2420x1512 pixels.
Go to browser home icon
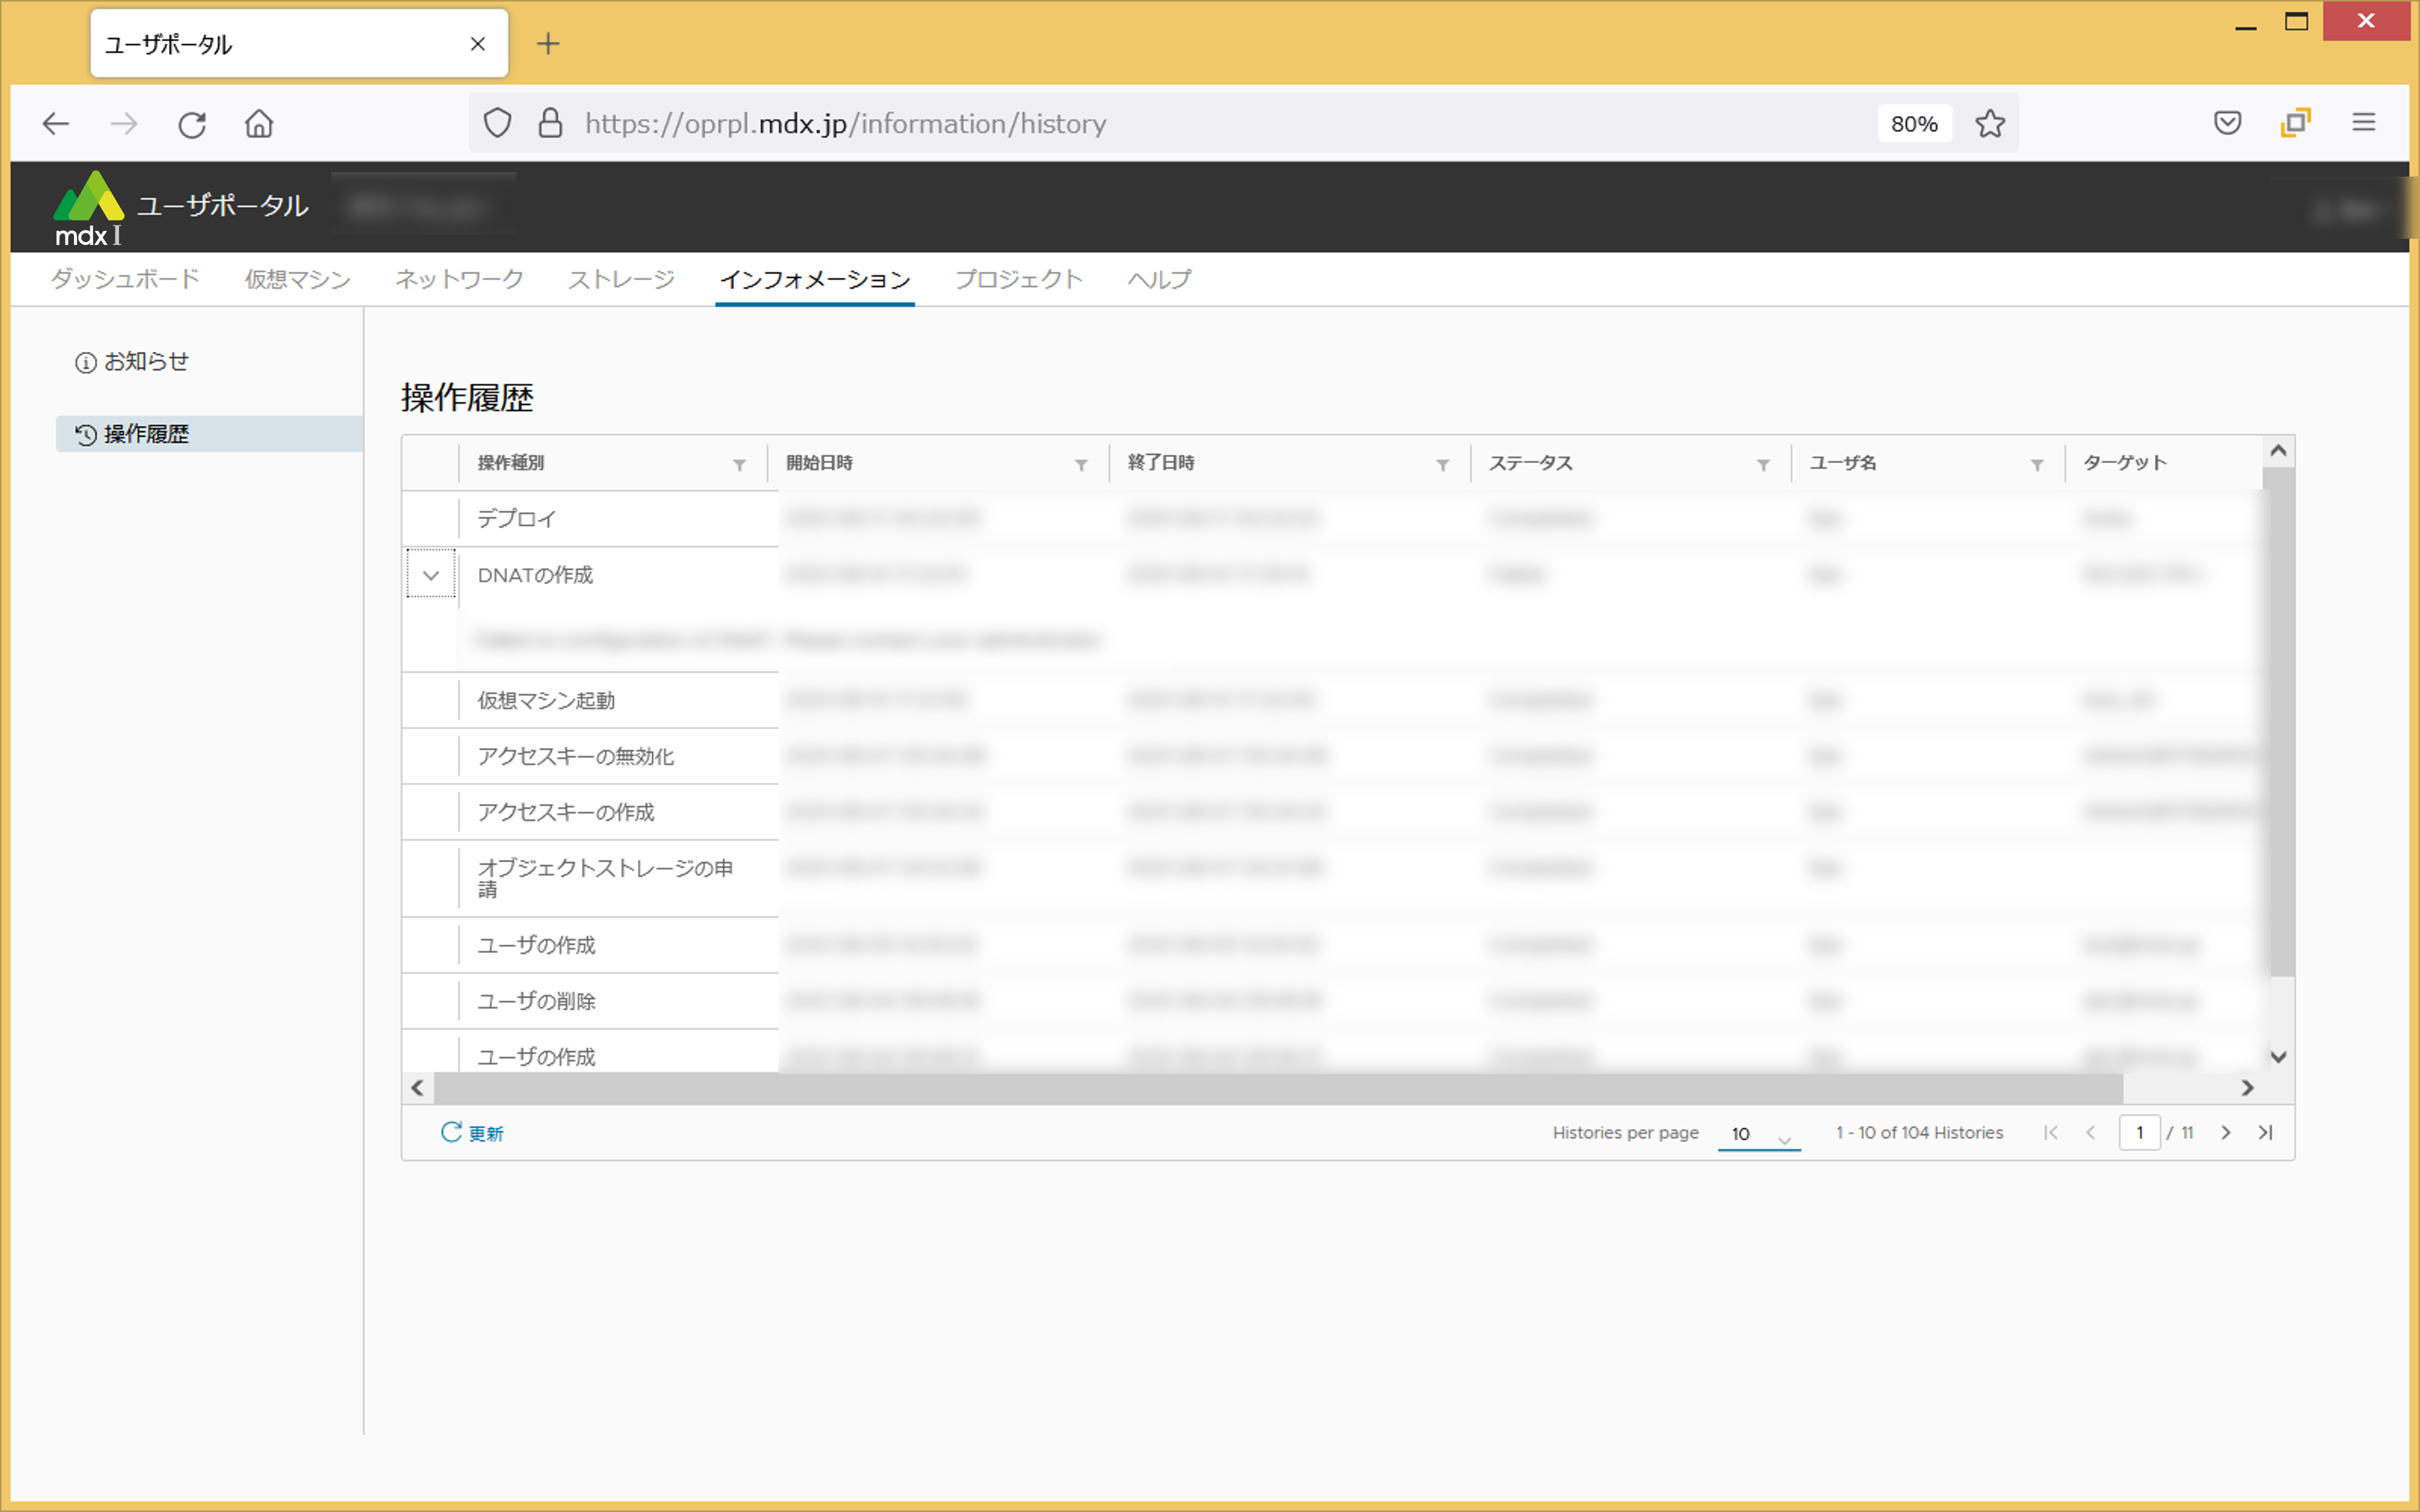(x=259, y=123)
